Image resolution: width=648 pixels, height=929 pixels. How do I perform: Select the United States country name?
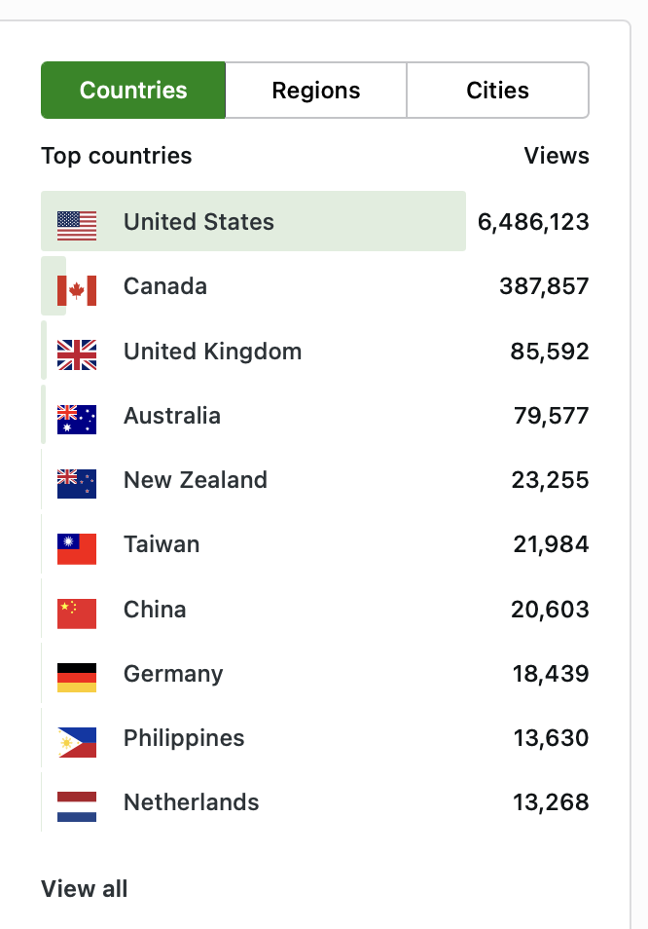[x=198, y=222]
